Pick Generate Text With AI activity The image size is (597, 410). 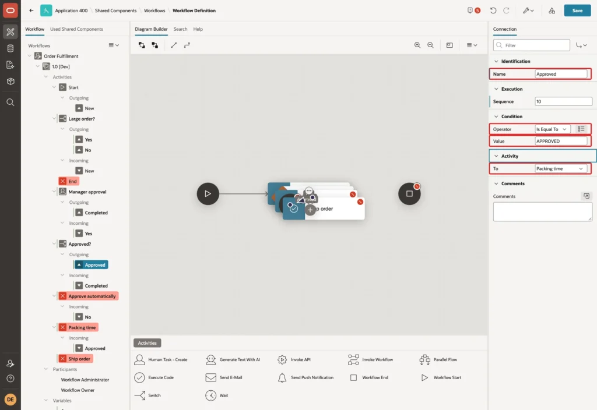(233, 359)
